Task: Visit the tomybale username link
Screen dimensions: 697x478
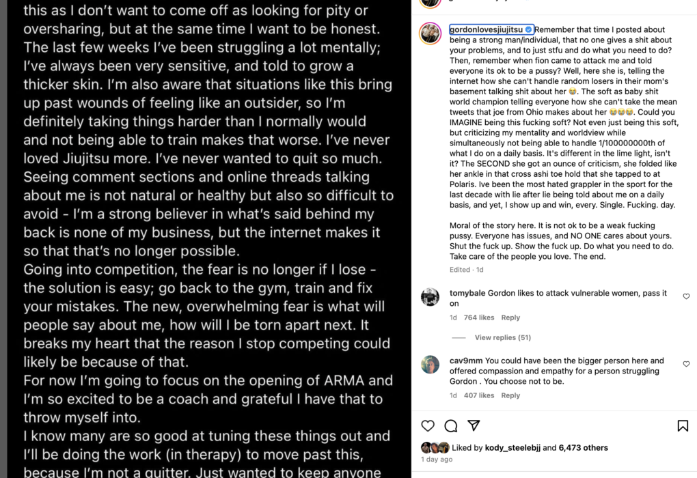Action: pos(466,293)
